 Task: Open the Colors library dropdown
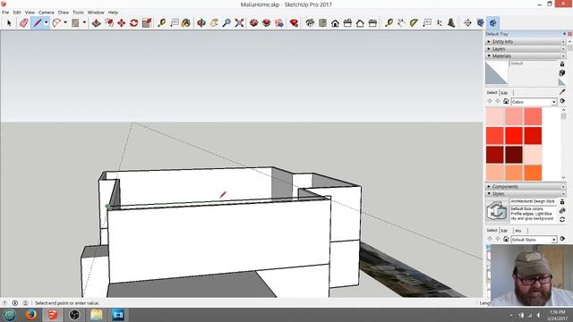click(553, 102)
